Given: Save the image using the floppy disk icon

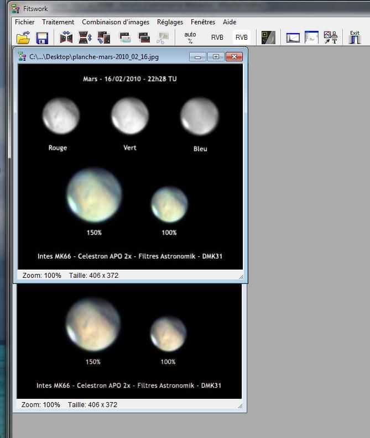Looking at the screenshot, I should click(42, 38).
